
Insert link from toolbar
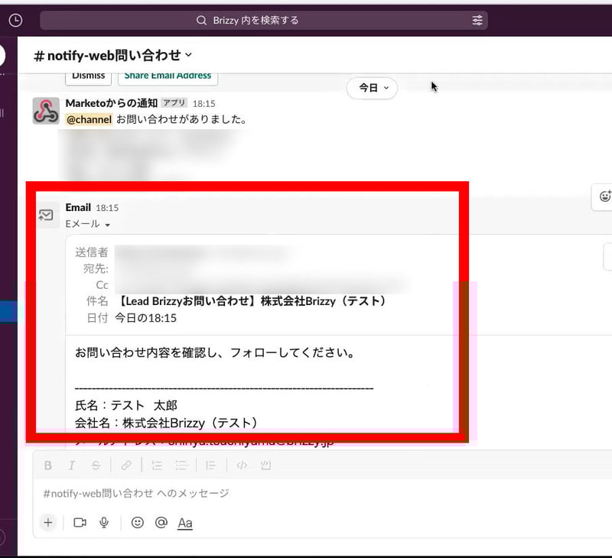tap(126, 466)
